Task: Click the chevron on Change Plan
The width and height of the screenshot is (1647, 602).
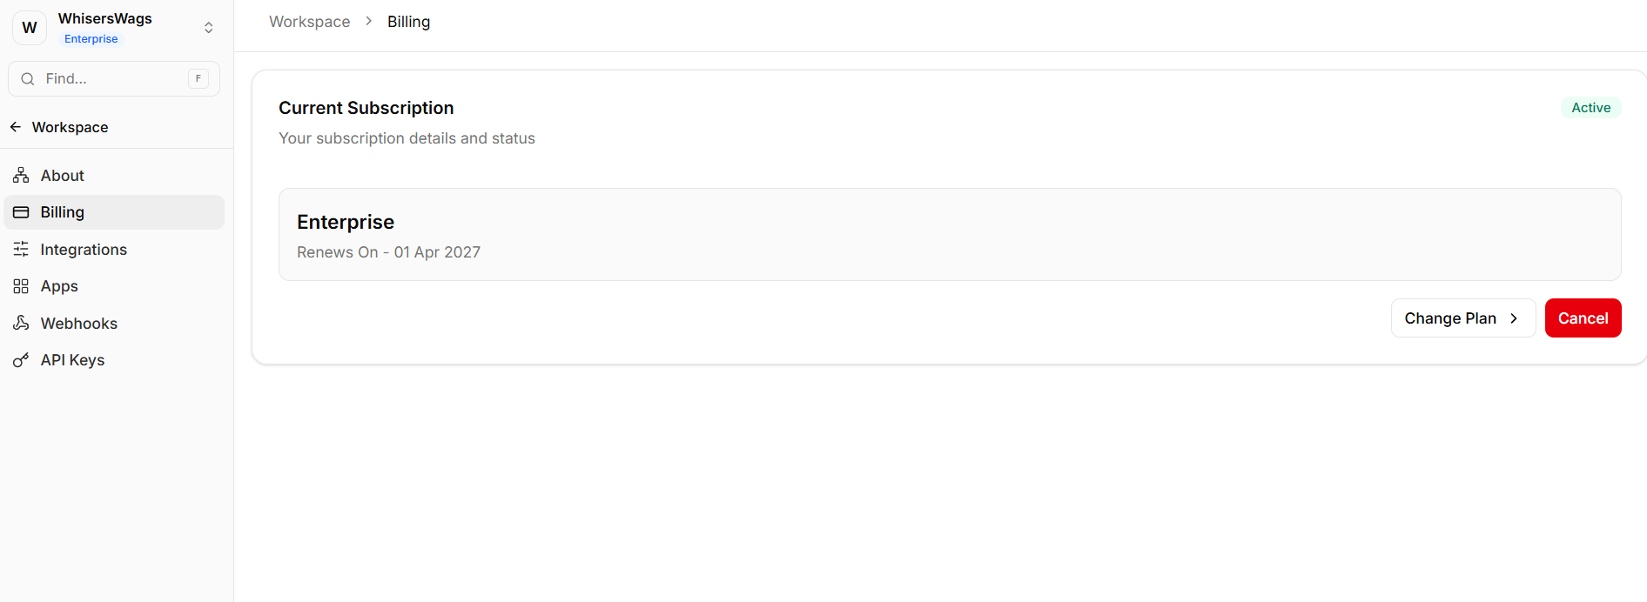Action: 1514,318
